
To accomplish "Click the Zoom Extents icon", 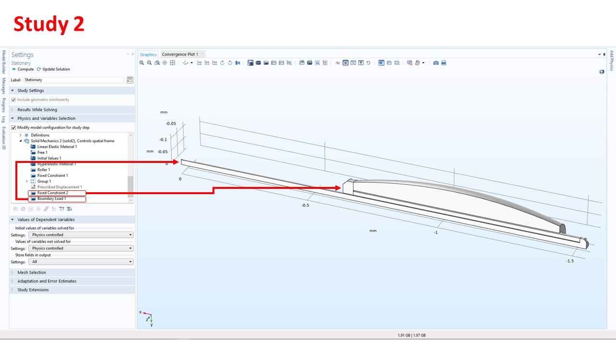I will pyautogui.click(x=172, y=63).
